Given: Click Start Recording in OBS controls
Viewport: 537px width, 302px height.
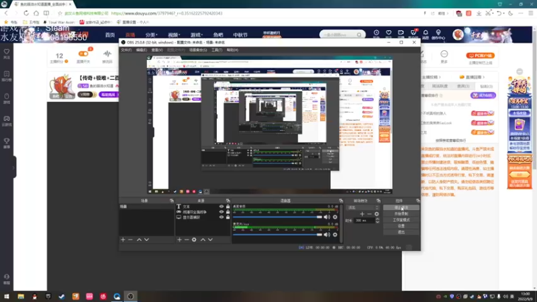Looking at the screenshot, I should tap(401, 213).
